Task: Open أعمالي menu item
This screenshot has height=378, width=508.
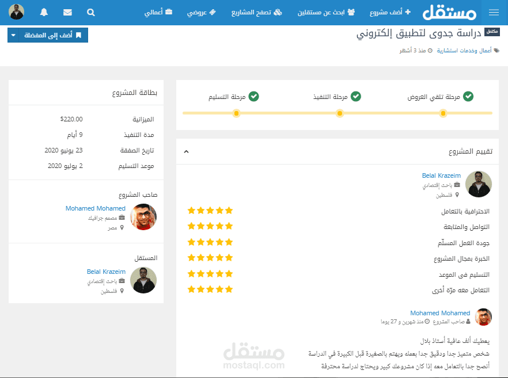Action: tap(158, 12)
